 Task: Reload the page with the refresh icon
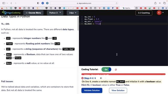tap(117, 3)
